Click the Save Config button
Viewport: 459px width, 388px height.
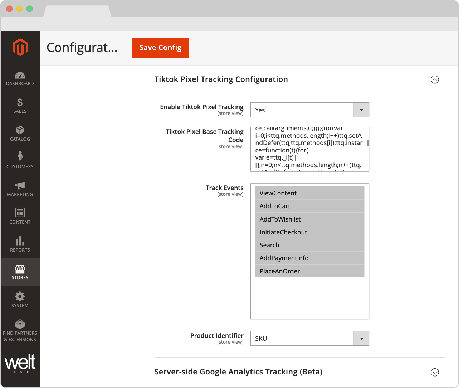[x=160, y=48]
